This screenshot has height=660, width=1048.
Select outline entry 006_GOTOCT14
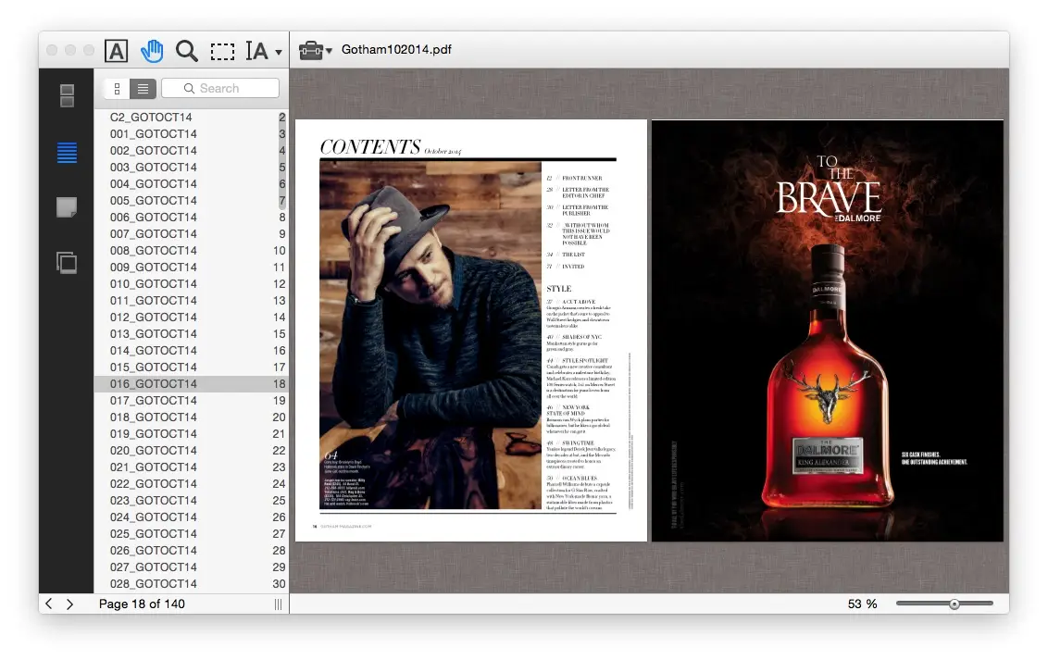(191, 218)
